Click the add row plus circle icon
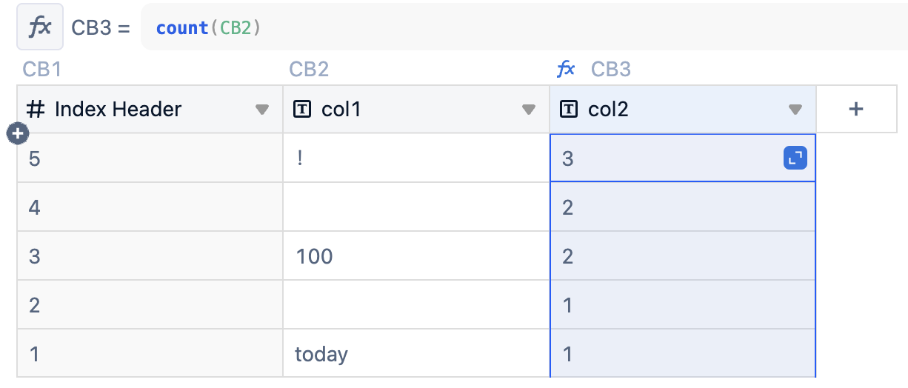The image size is (908, 388). pyautogui.click(x=17, y=134)
